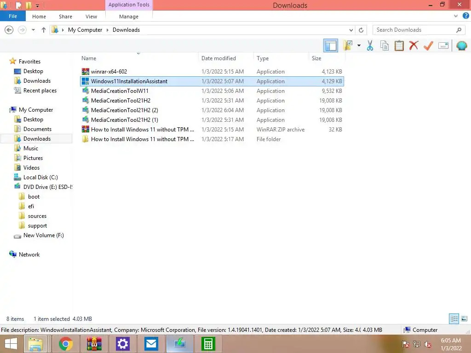Open Local Disk (C:) in navigation pane

click(40, 177)
